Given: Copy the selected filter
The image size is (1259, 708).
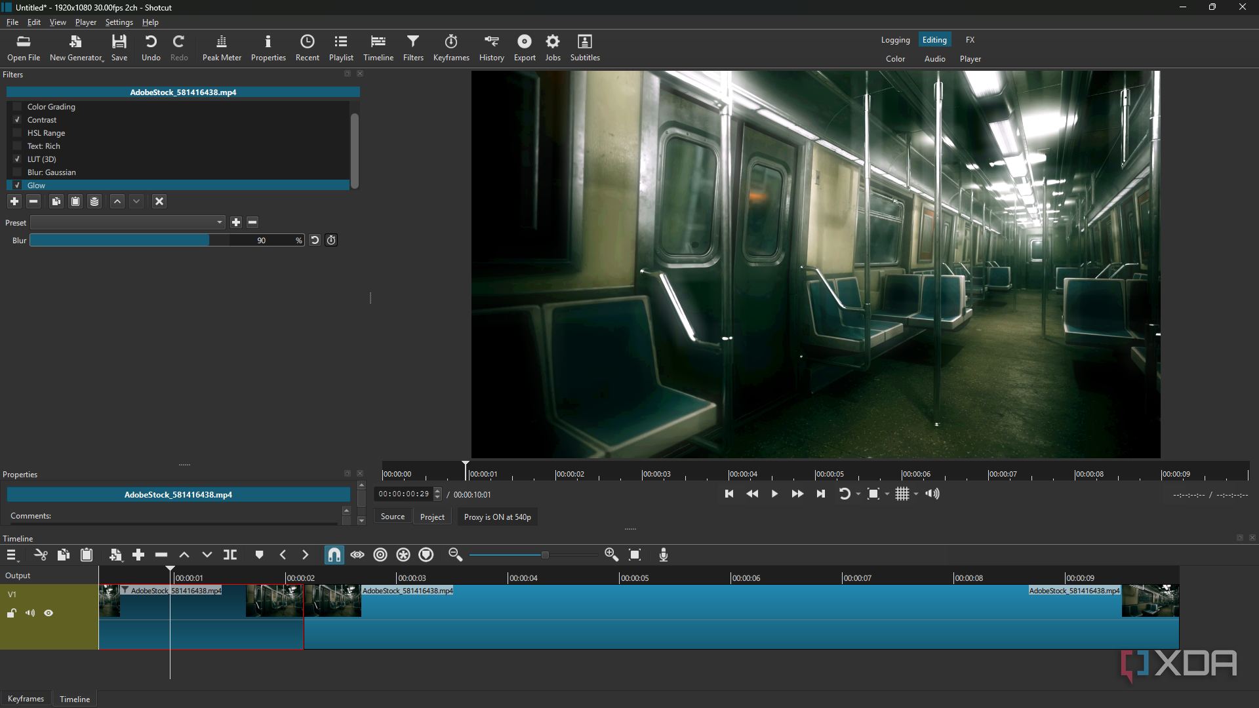Looking at the screenshot, I should pyautogui.click(x=56, y=201).
